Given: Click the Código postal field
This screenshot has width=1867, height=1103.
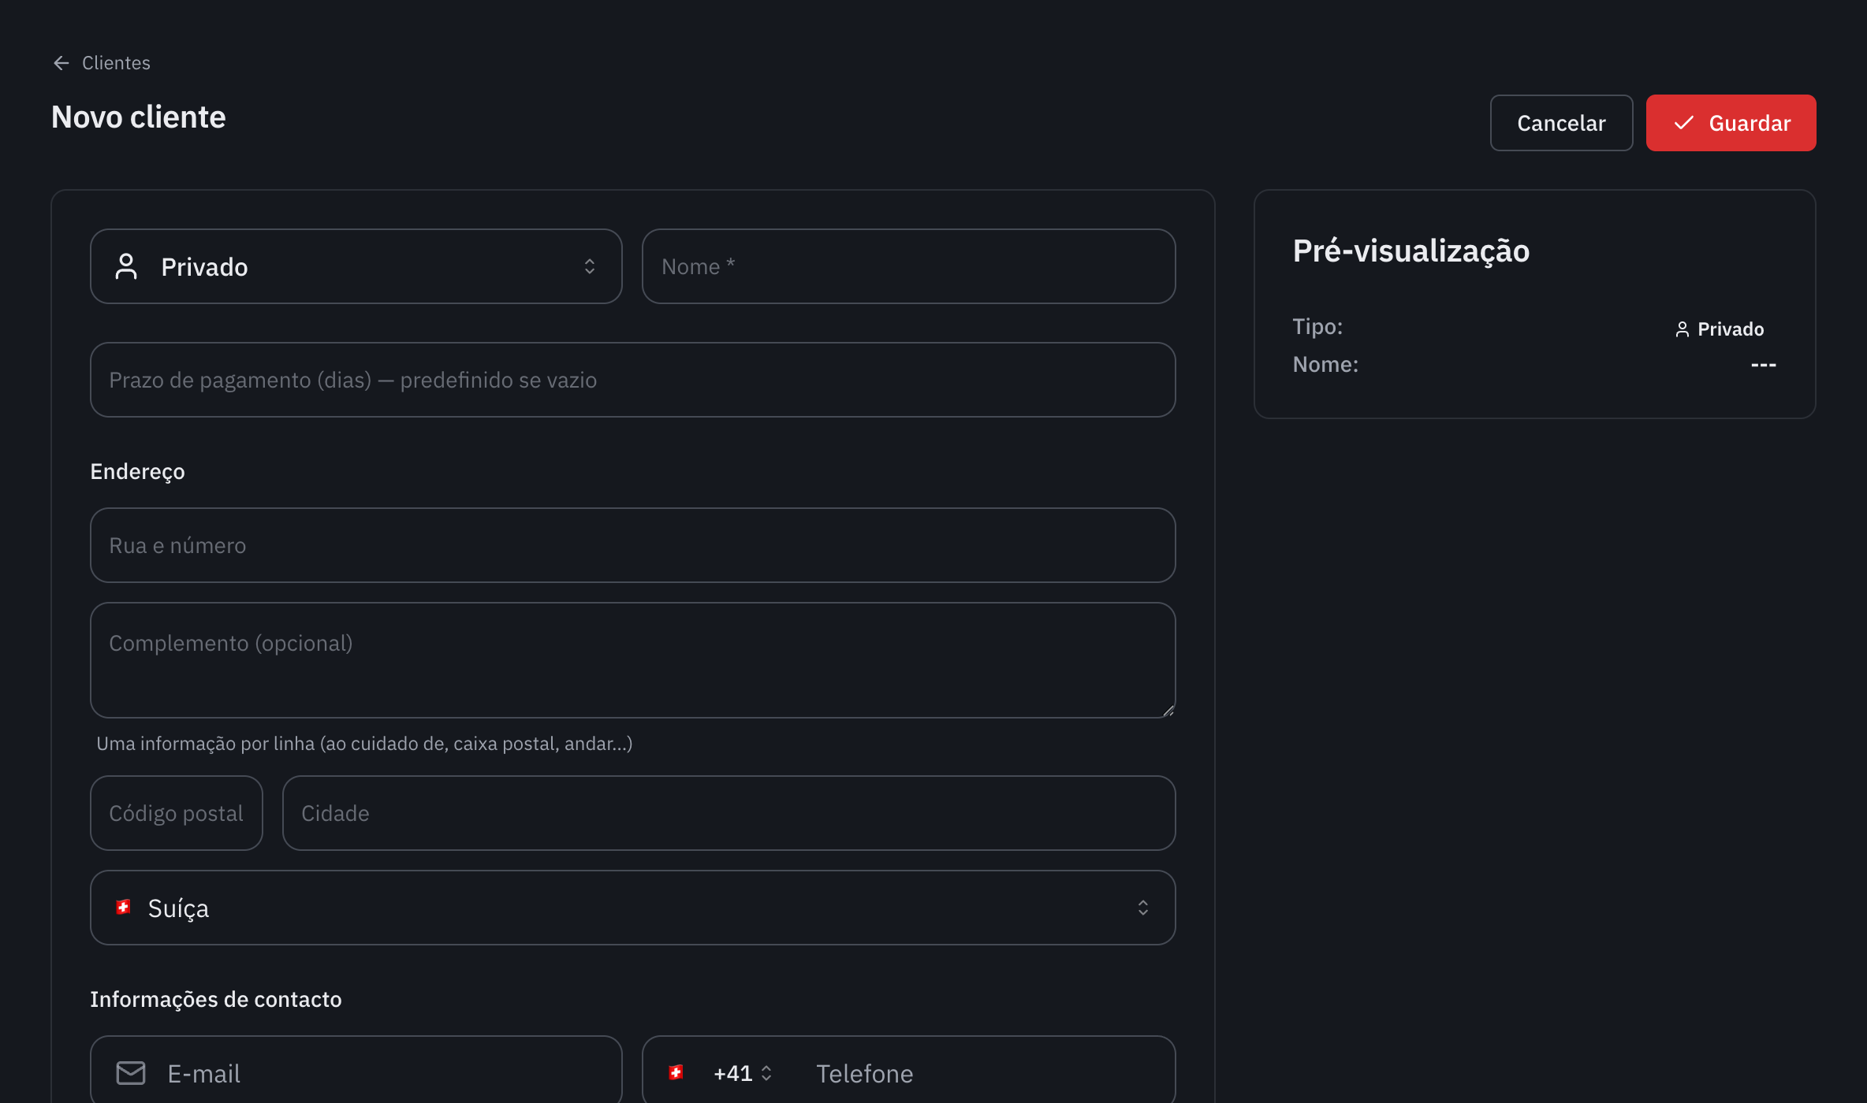Looking at the screenshot, I should 177,813.
